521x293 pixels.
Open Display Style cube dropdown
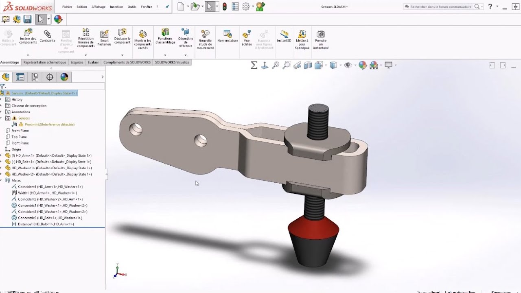pyautogui.click(x=333, y=65)
